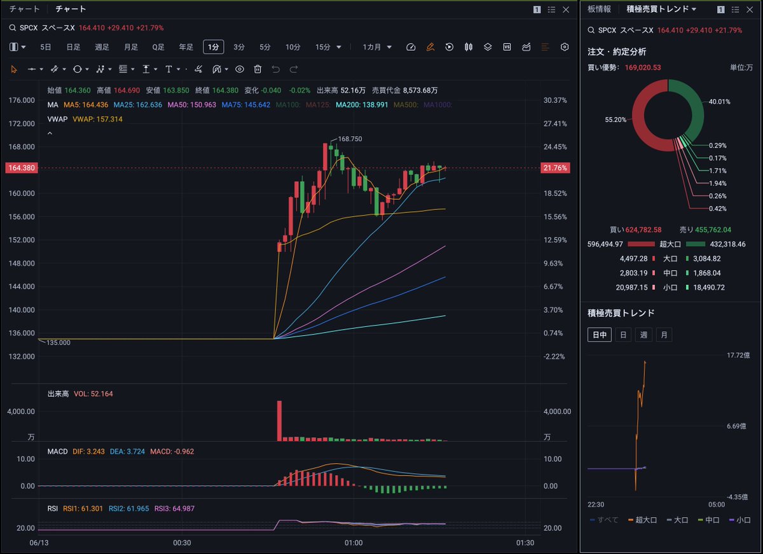Viewport: 763px width, 554px height.
Task: Delete drawings with the trash icon
Action: pyautogui.click(x=258, y=69)
